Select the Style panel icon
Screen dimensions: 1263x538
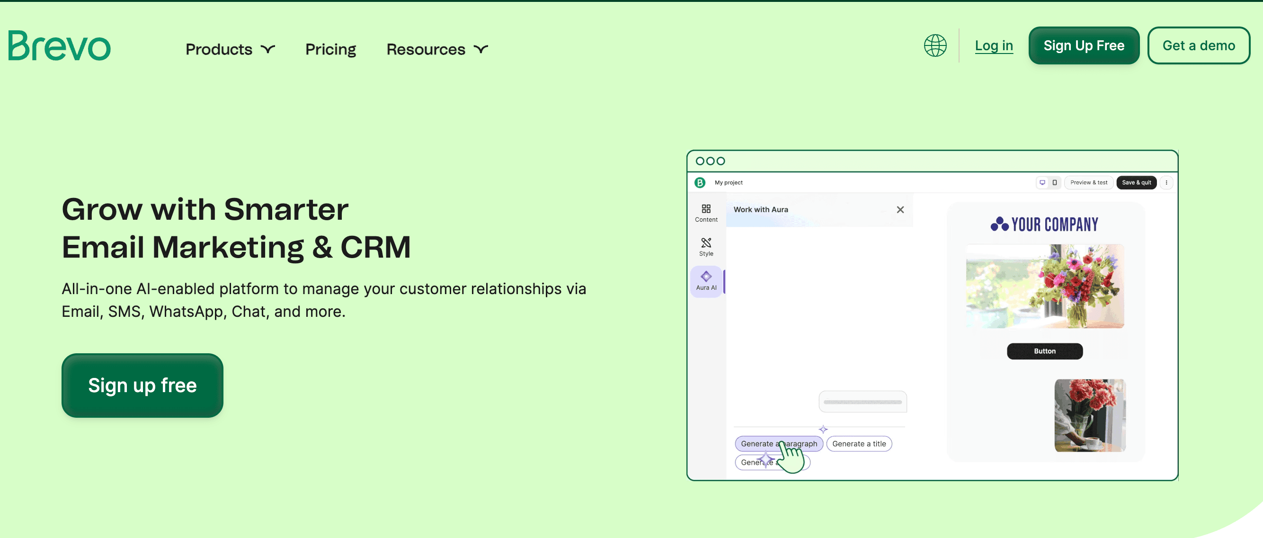click(706, 247)
